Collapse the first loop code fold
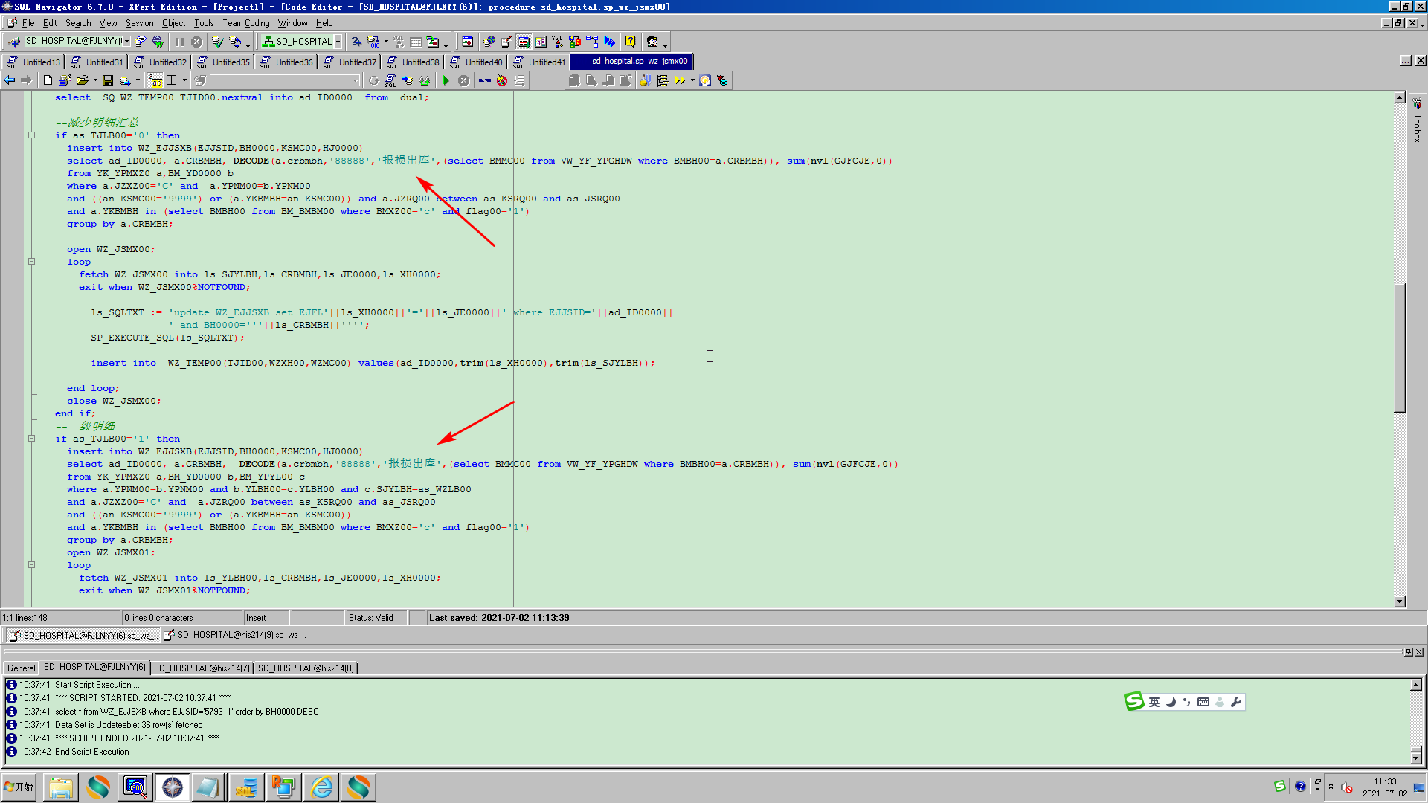Image resolution: width=1428 pixels, height=803 pixels. pyautogui.click(x=31, y=262)
